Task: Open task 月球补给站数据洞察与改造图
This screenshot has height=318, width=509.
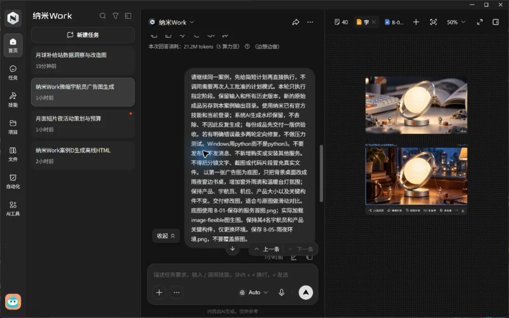Action: (x=83, y=60)
